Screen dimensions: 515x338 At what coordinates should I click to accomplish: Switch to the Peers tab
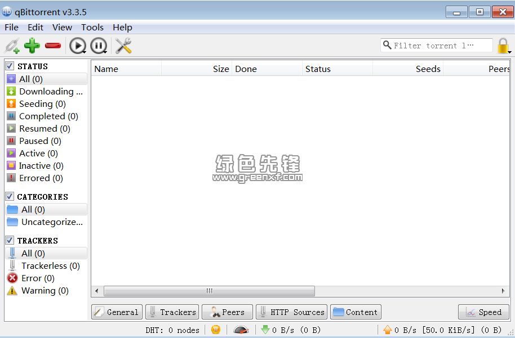tap(227, 312)
